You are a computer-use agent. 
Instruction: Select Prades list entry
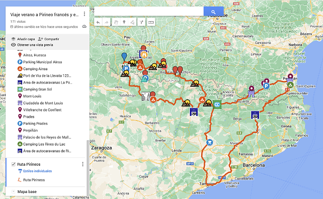(29, 117)
